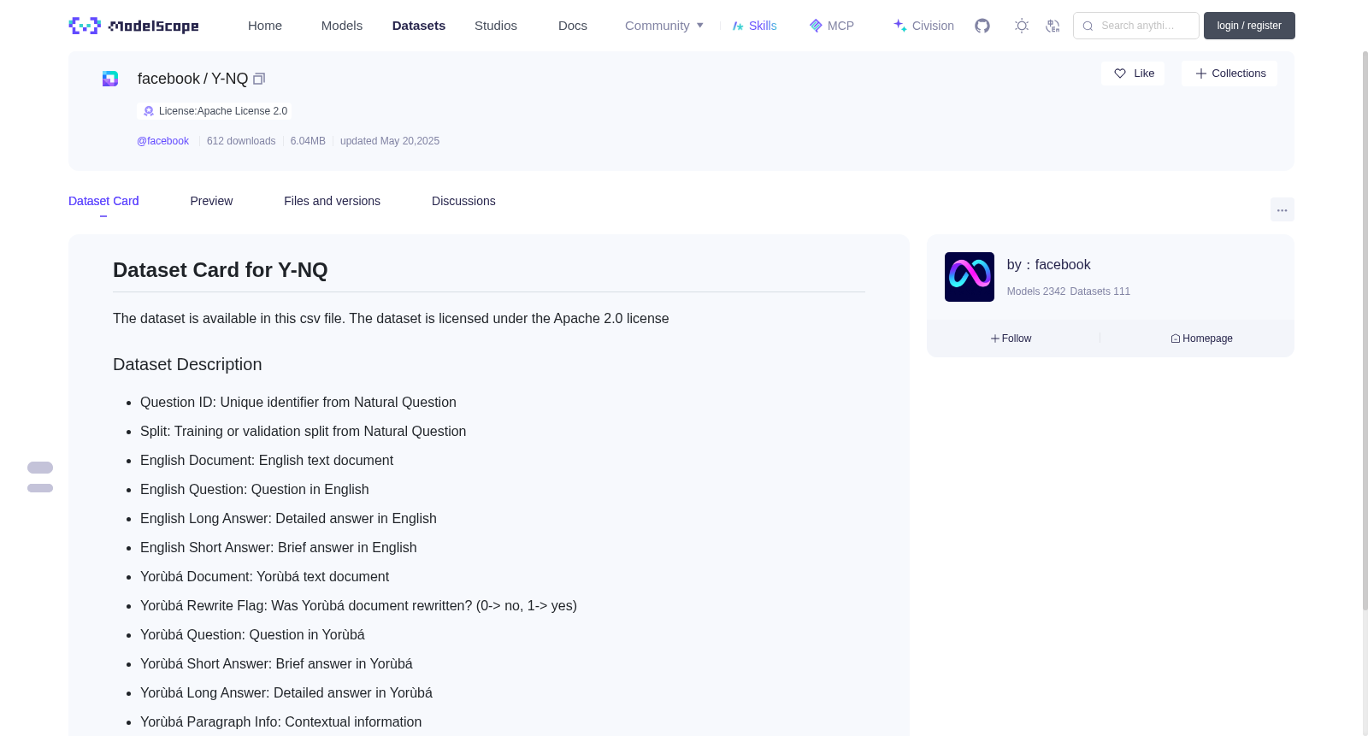Switch to Files and versions tab
1368x736 pixels.
pos(332,201)
